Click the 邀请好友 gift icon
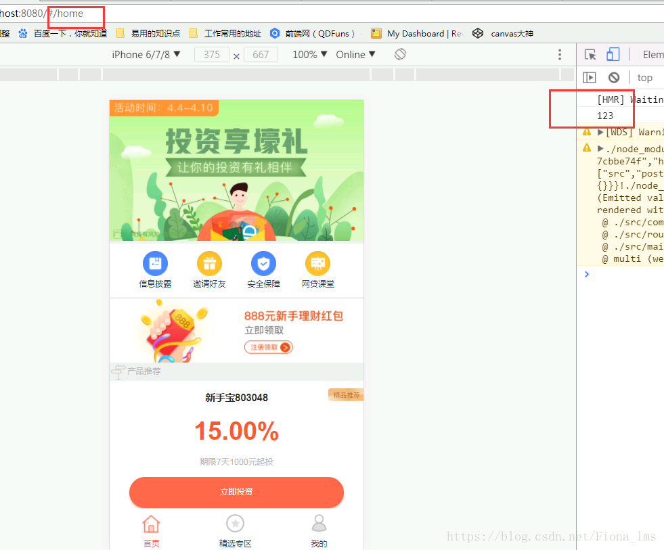 pyautogui.click(x=209, y=263)
